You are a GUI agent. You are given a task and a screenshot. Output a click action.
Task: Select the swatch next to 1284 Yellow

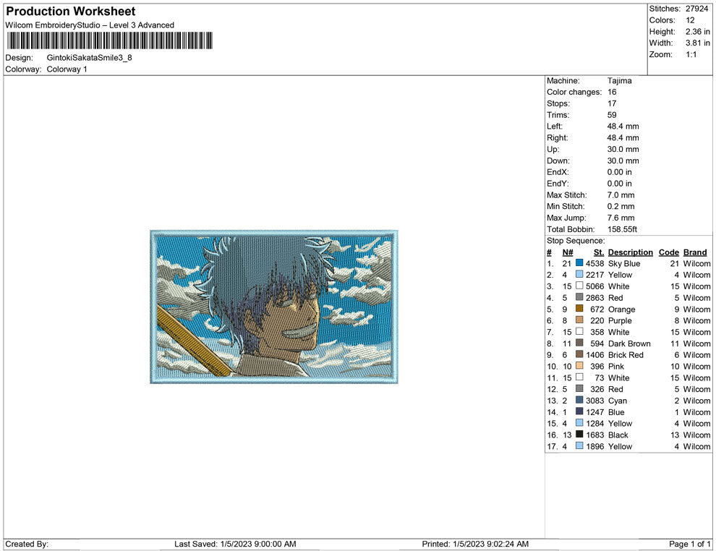[x=579, y=423]
